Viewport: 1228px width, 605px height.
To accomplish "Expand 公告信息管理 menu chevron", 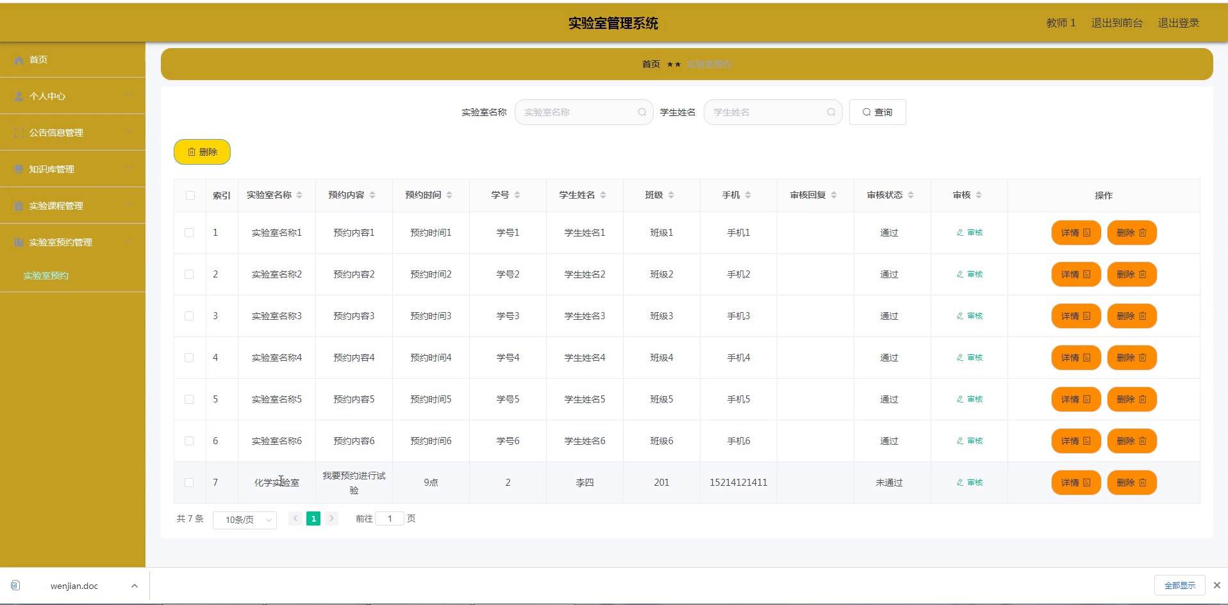I will coord(129,133).
